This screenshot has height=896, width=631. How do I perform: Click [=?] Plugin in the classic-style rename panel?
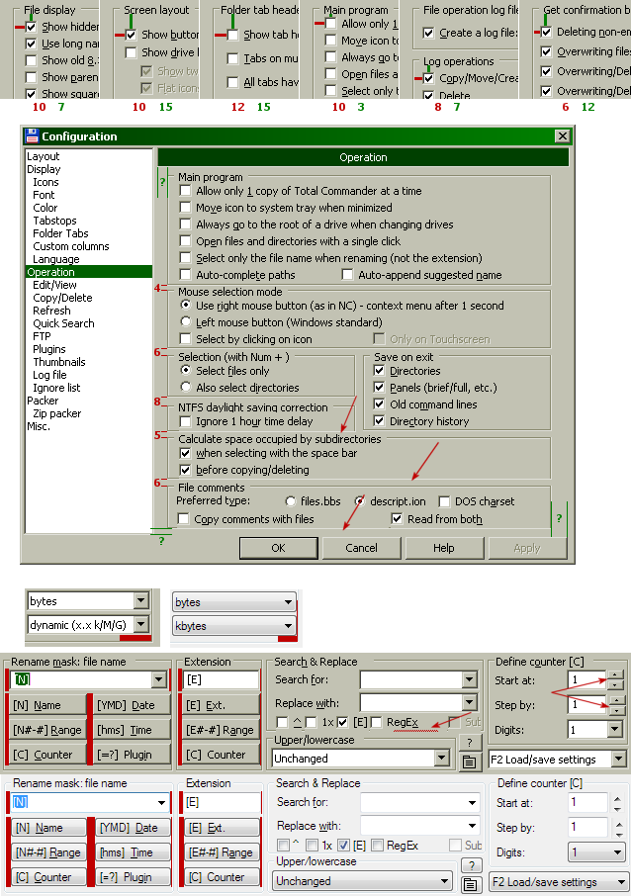pyautogui.click(x=132, y=755)
